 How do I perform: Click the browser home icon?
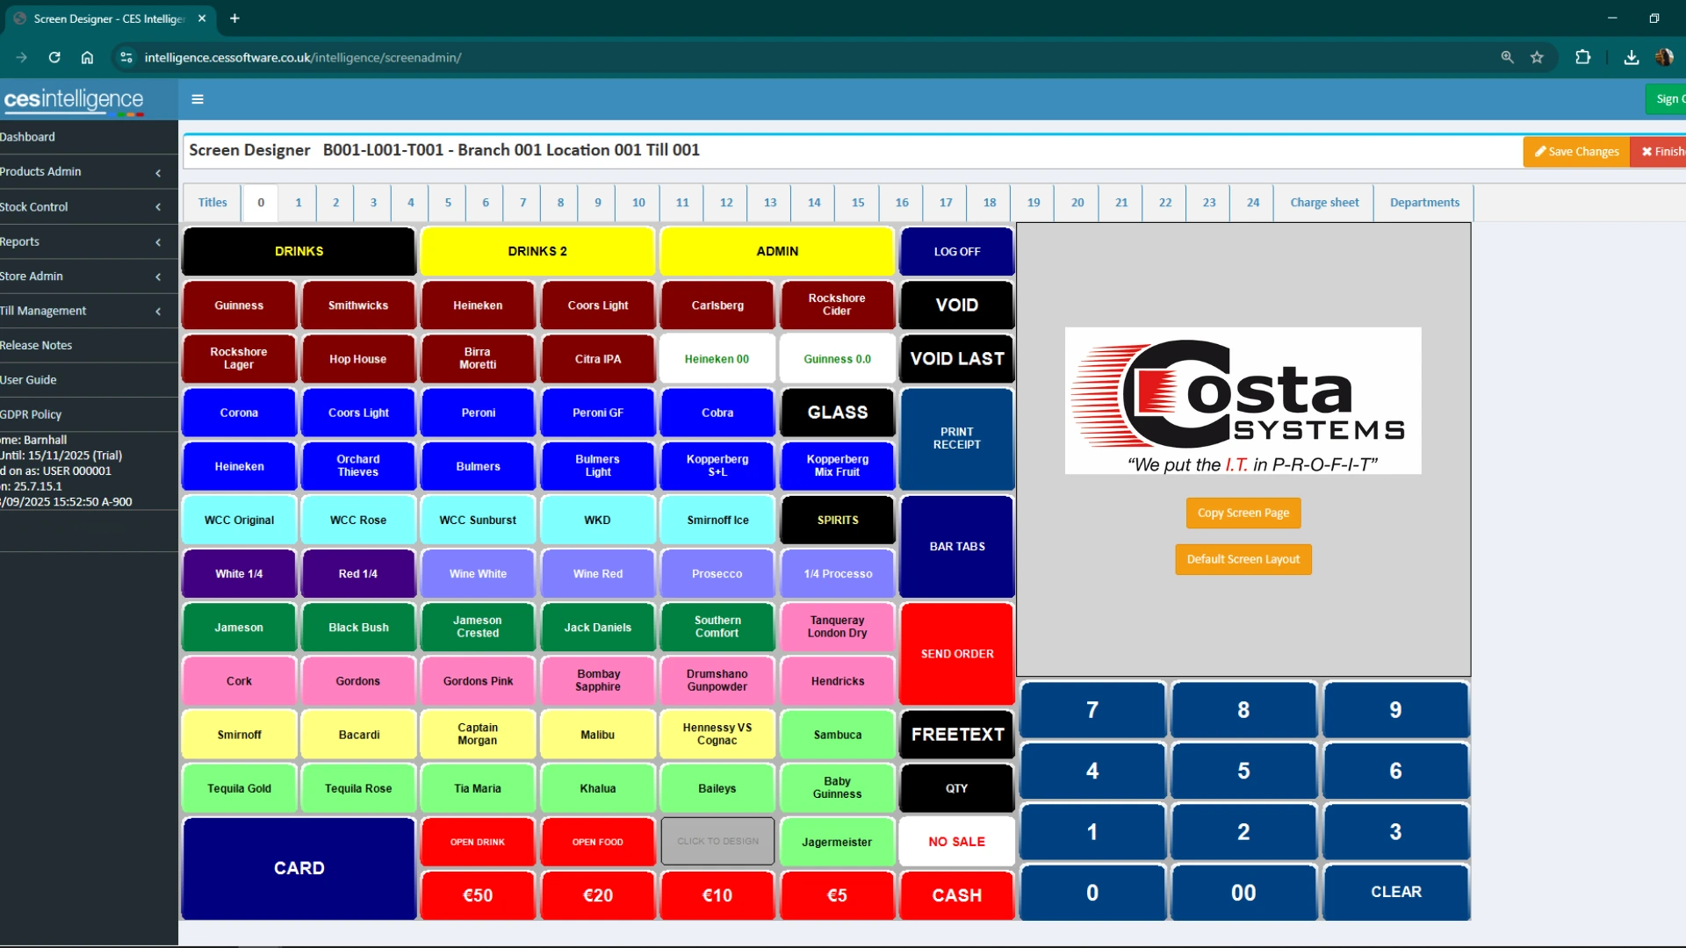(87, 57)
